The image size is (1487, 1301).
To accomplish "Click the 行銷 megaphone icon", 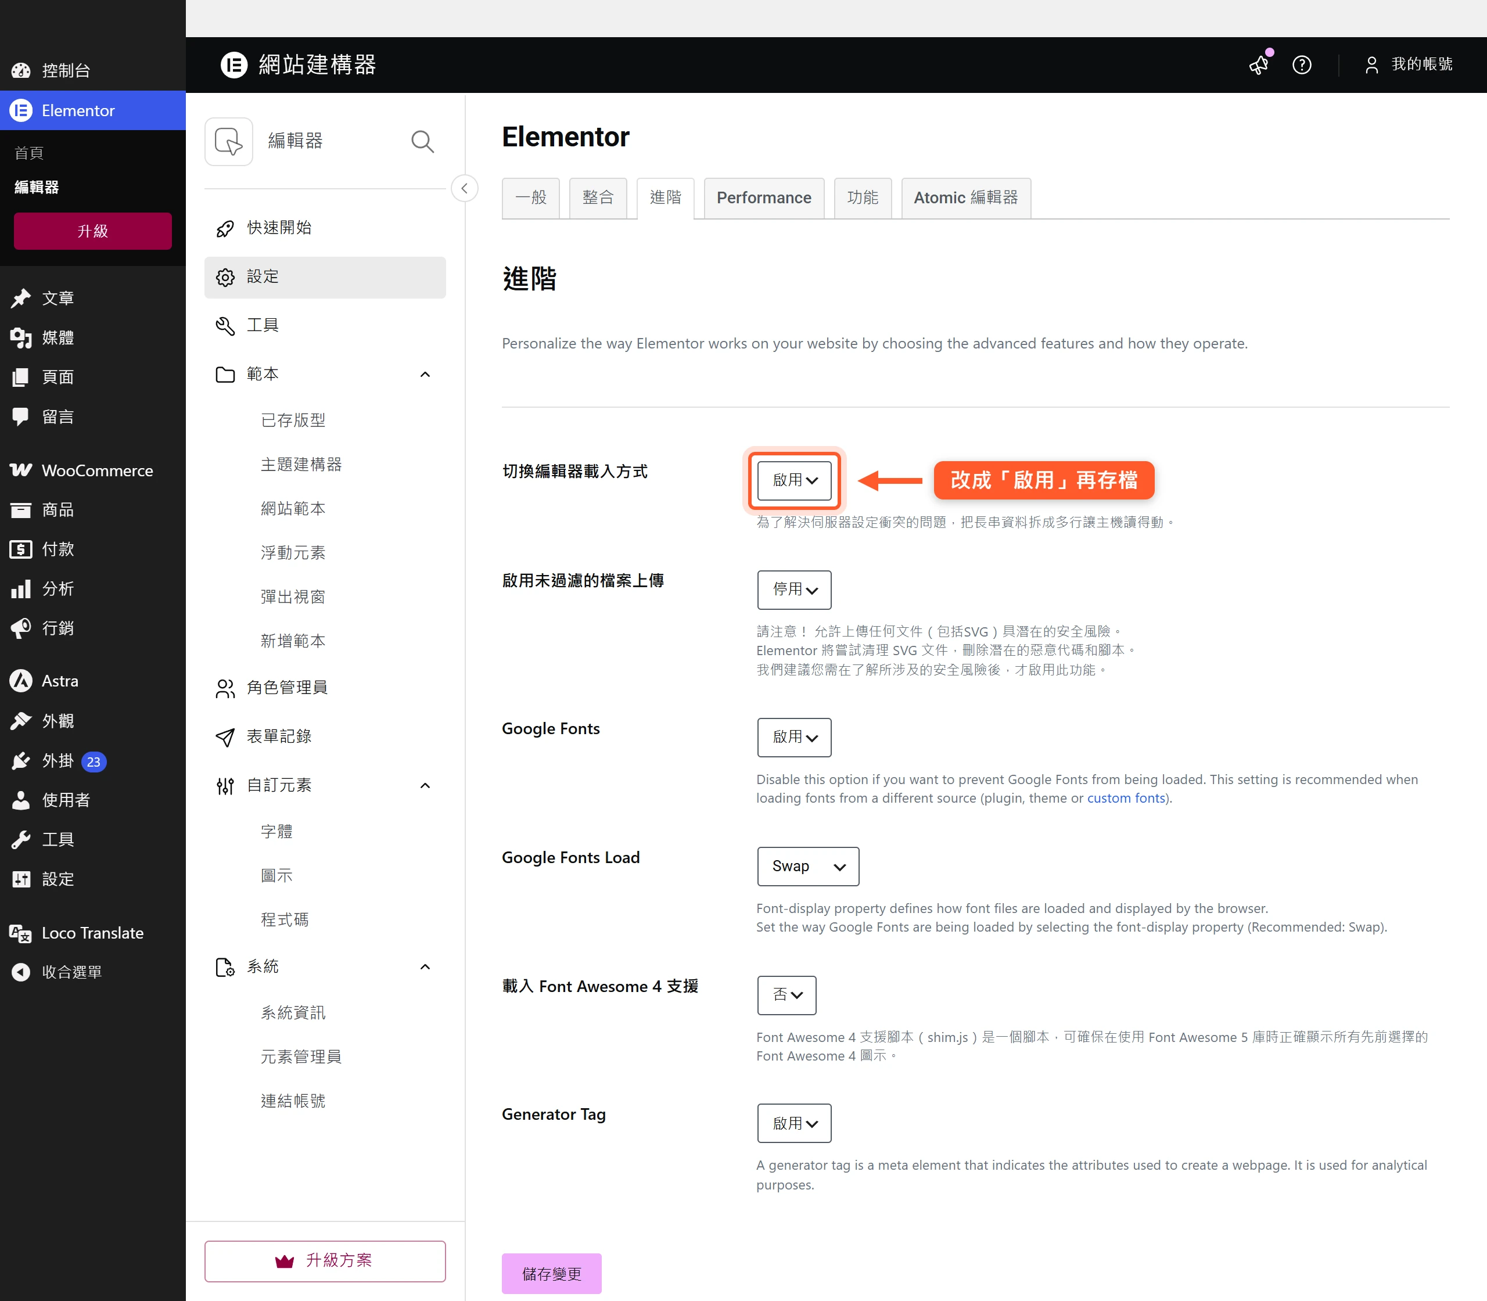I will (x=21, y=628).
